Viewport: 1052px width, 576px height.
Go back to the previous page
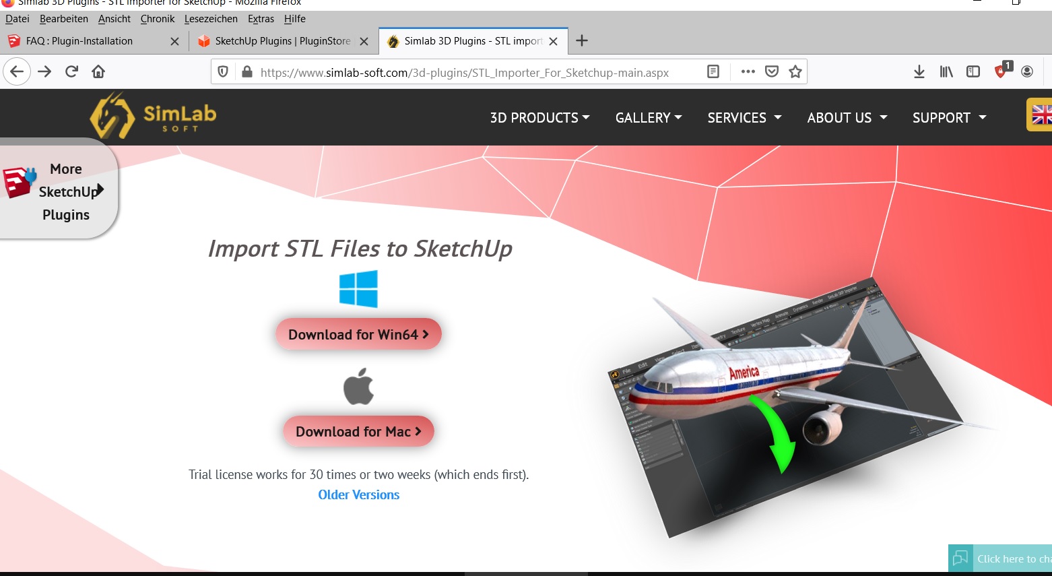tap(17, 71)
